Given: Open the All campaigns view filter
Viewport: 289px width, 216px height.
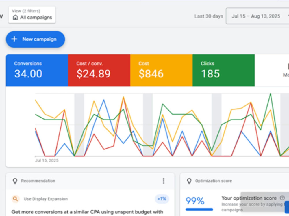Looking at the screenshot, I should click(32, 15).
